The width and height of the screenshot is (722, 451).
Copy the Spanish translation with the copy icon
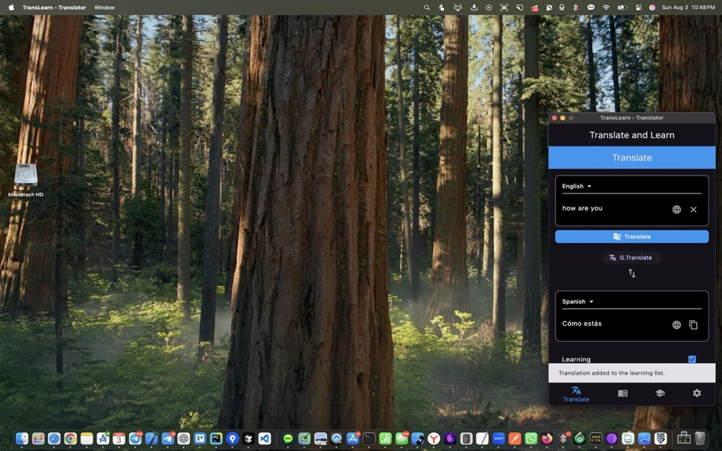(693, 324)
